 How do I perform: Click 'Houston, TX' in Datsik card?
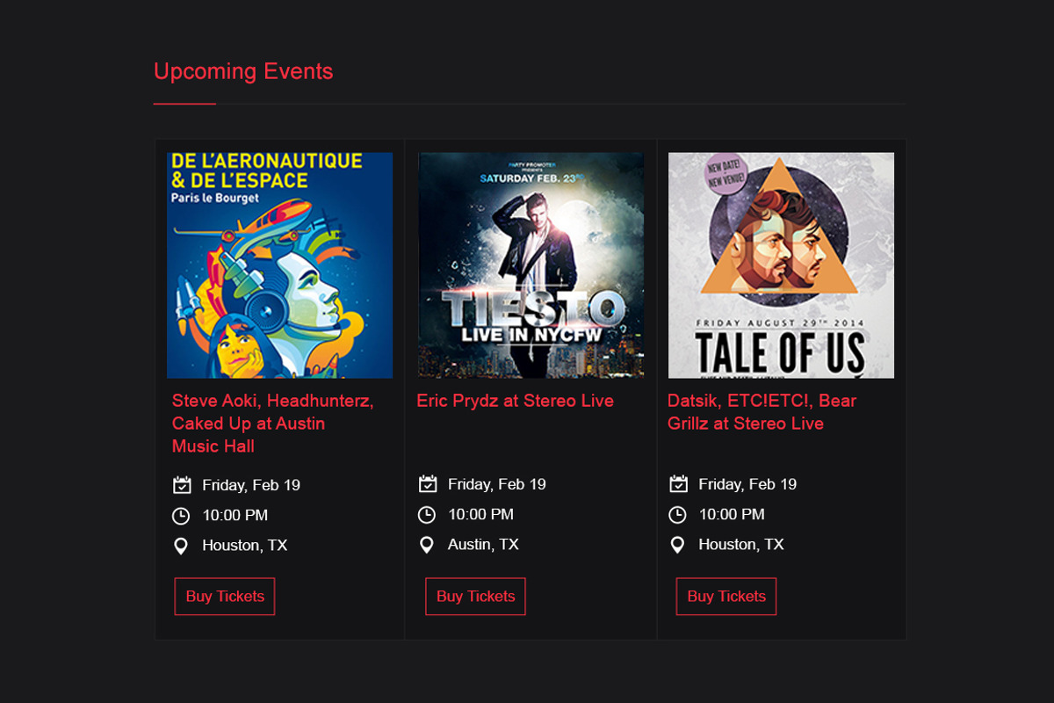pyautogui.click(x=741, y=545)
